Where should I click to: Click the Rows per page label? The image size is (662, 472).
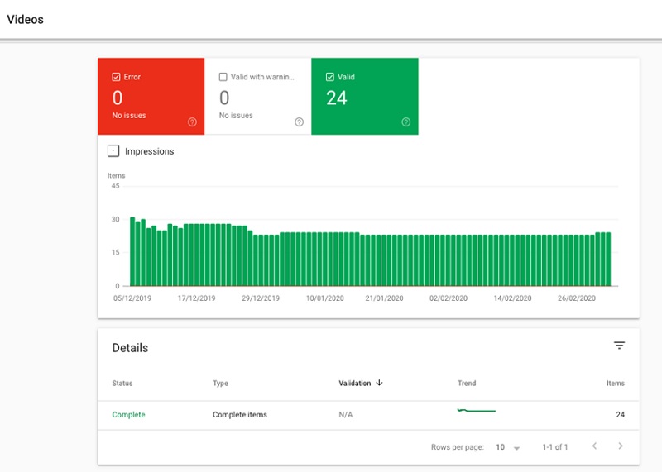458,446
